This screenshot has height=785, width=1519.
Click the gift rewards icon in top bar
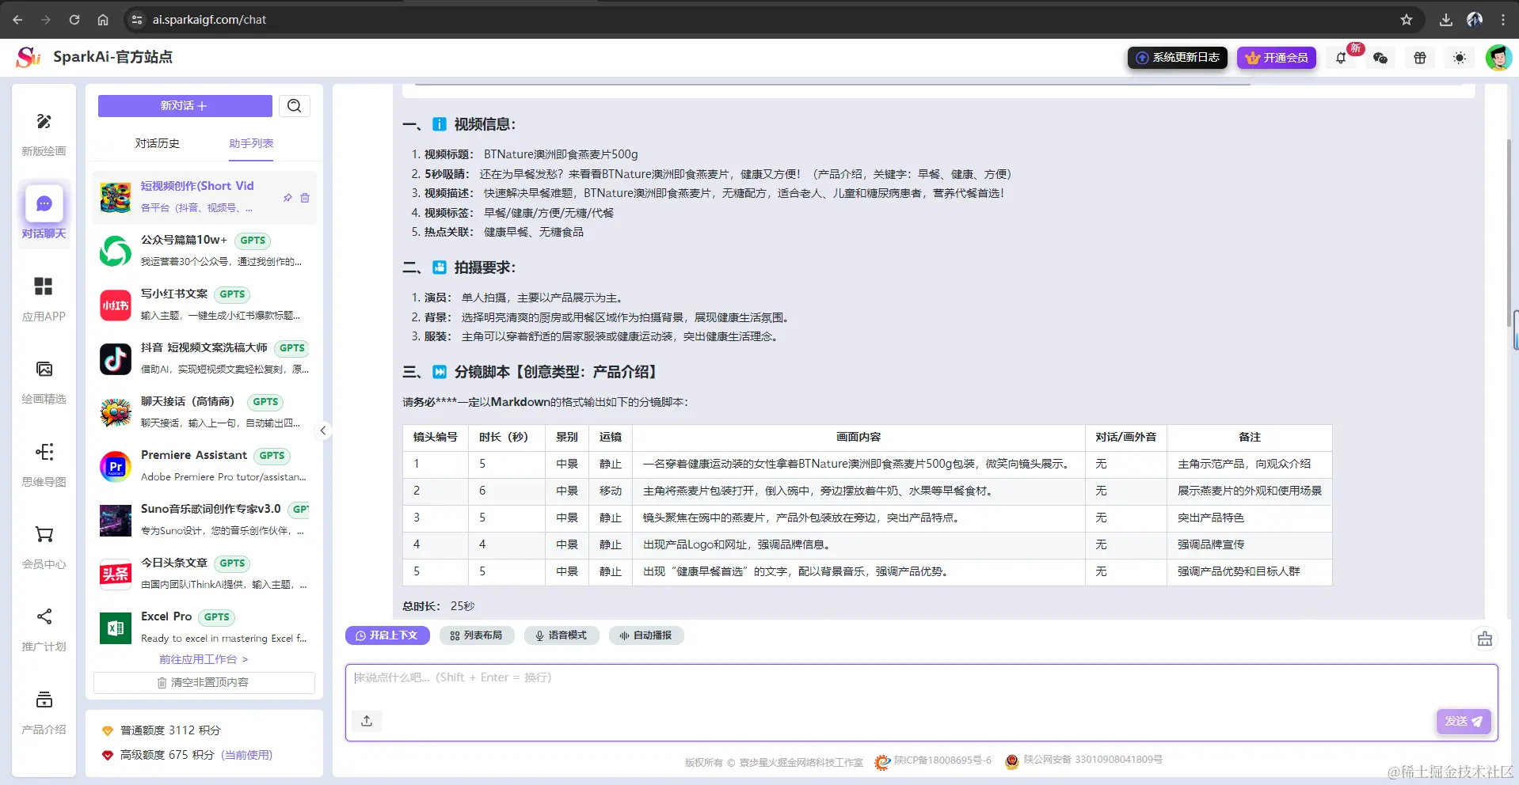pyautogui.click(x=1419, y=57)
